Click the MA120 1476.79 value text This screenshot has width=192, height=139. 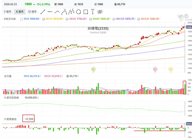(x=126, y=19)
